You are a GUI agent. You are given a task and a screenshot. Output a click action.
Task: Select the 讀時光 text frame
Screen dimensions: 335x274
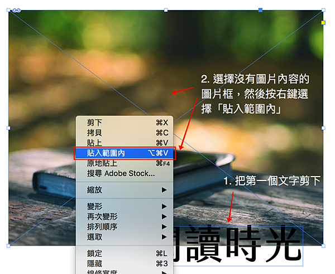[x=238, y=246]
